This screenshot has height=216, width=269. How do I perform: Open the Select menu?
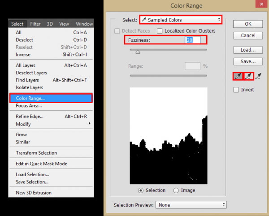pos(17,24)
